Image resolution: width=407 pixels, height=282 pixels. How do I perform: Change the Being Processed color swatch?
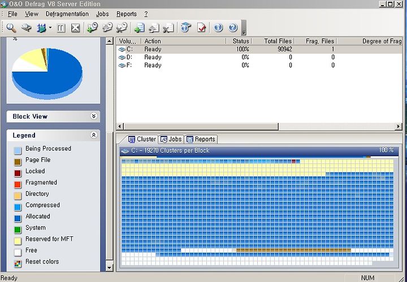pyautogui.click(x=18, y=151)
